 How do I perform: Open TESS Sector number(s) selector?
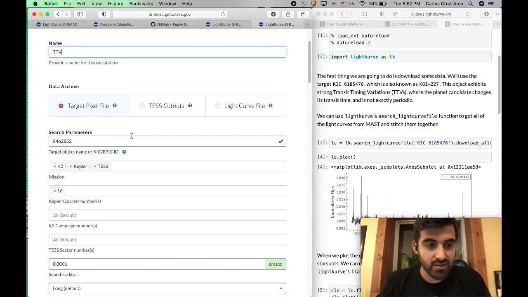[x=167, y=240]
